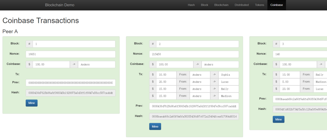This screenshot has height=140, width=327.
Task: Click block 2 Prev hash field
Action: pos(194,106)
